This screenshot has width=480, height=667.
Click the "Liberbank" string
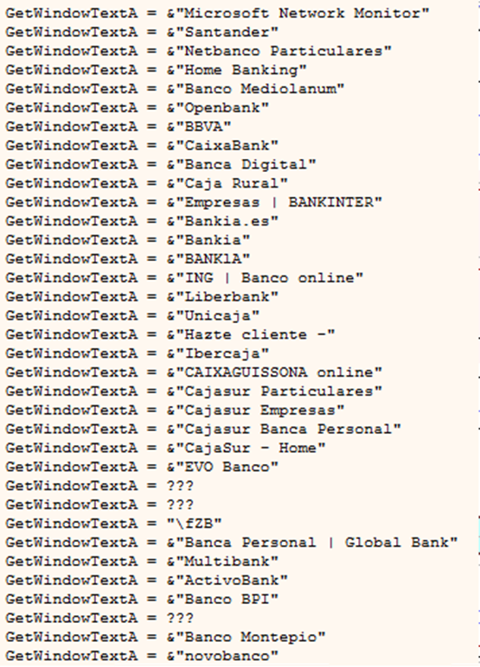point(142,296)
